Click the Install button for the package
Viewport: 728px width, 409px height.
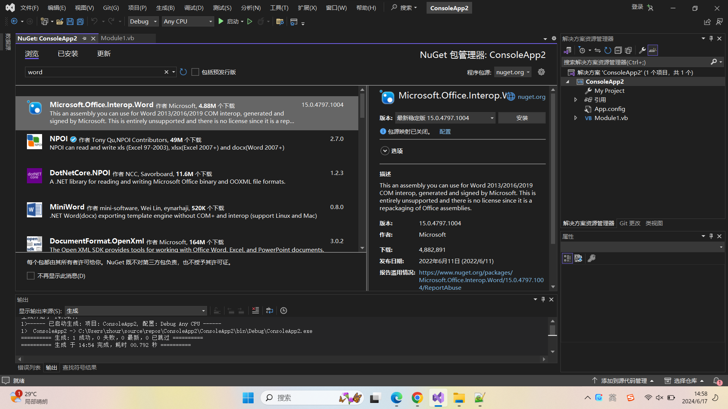tap(522, 118)
